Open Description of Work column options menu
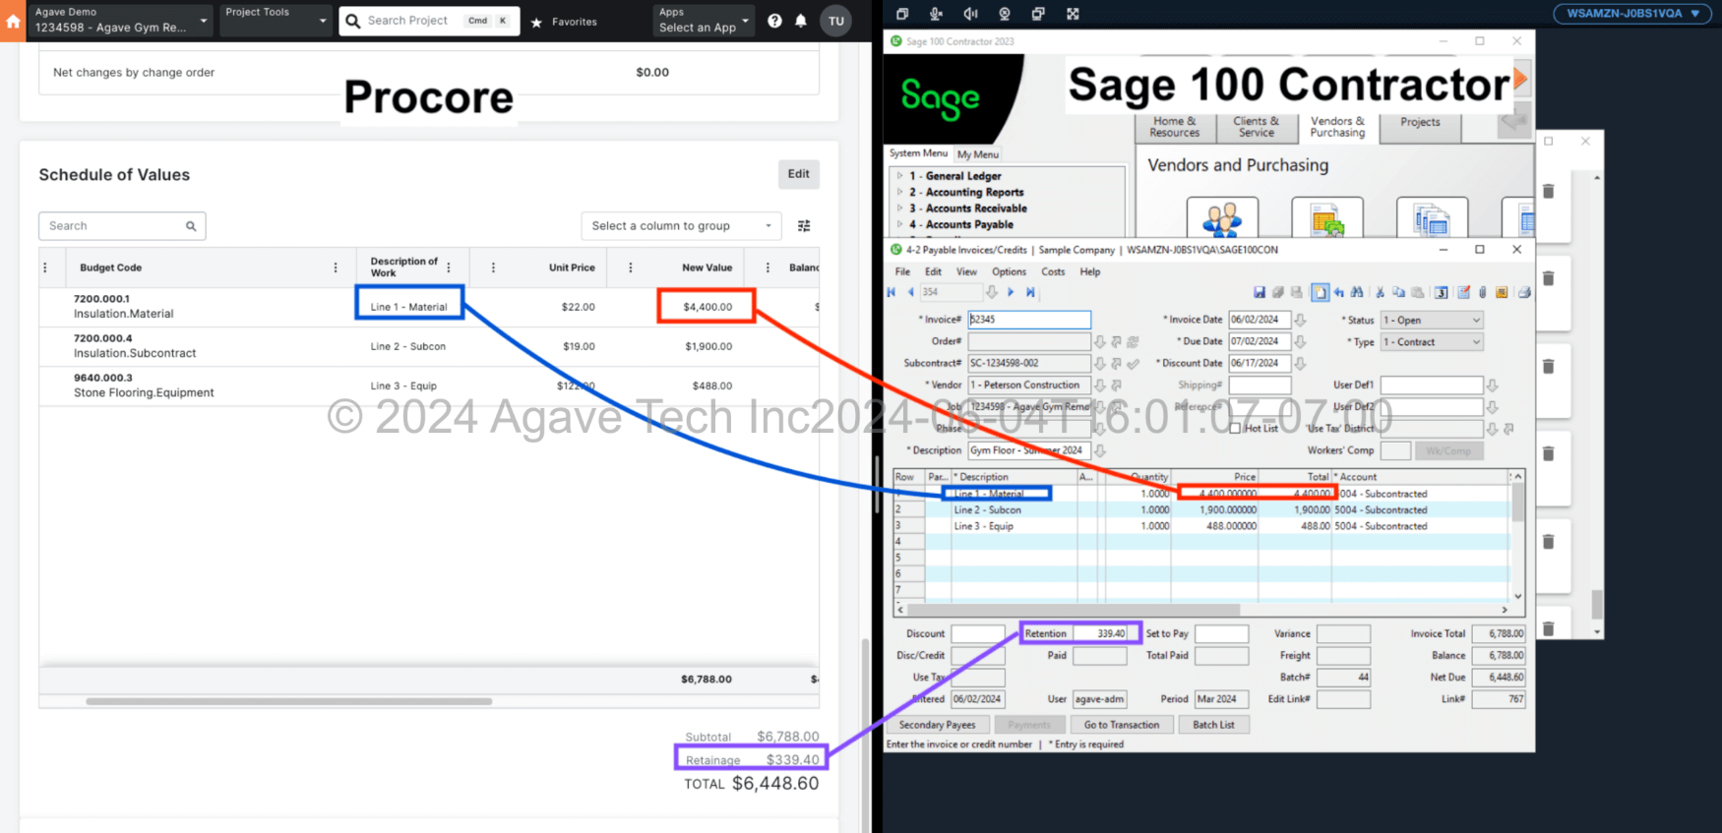1722x833 pixels. [x=449, y=268]
